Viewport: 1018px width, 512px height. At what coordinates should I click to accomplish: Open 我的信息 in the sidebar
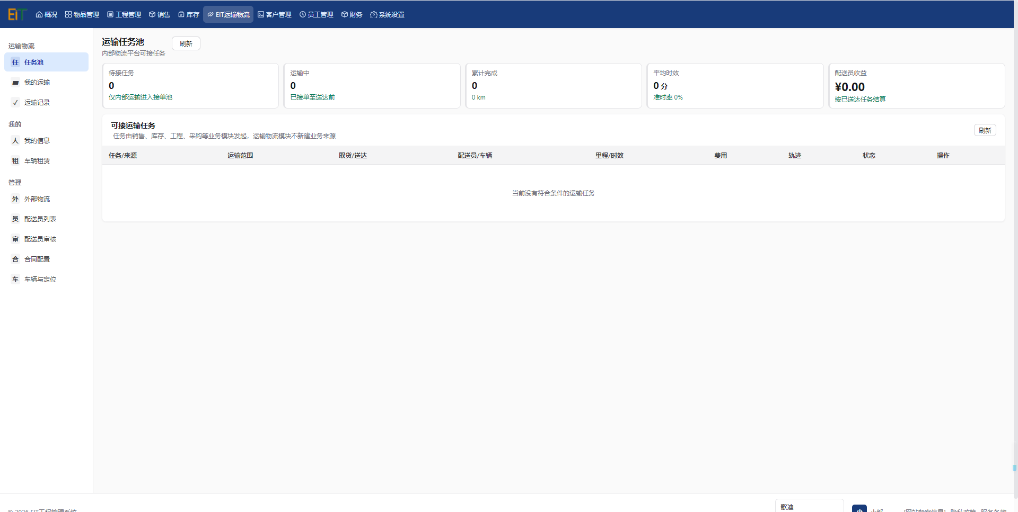(x=46, y=140)
